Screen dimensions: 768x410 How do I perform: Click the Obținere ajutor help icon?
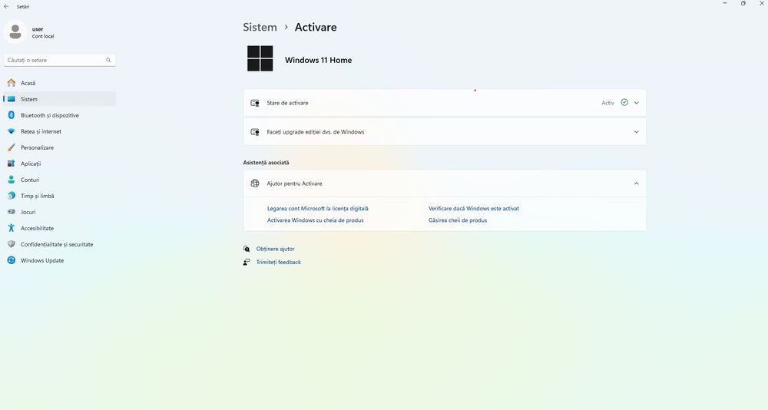[x=247, y=249]
